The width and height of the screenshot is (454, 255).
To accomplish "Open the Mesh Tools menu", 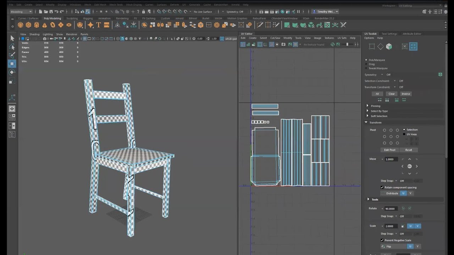I will (116, 5).
